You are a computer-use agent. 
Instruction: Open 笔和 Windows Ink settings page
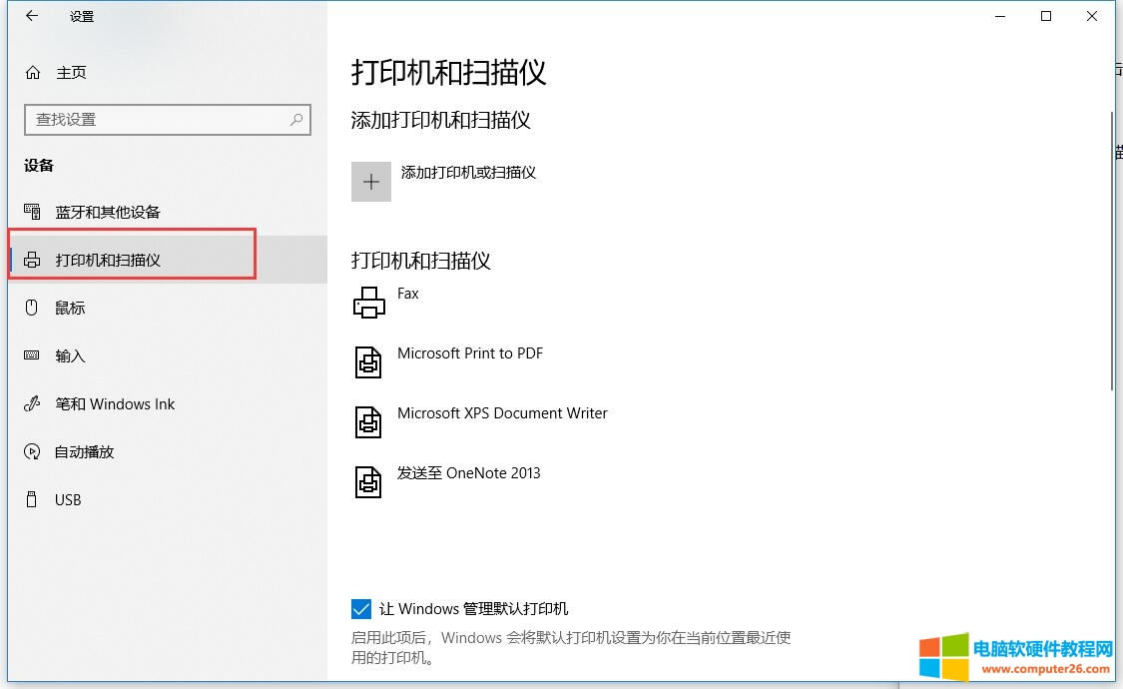tap(168, 403)
